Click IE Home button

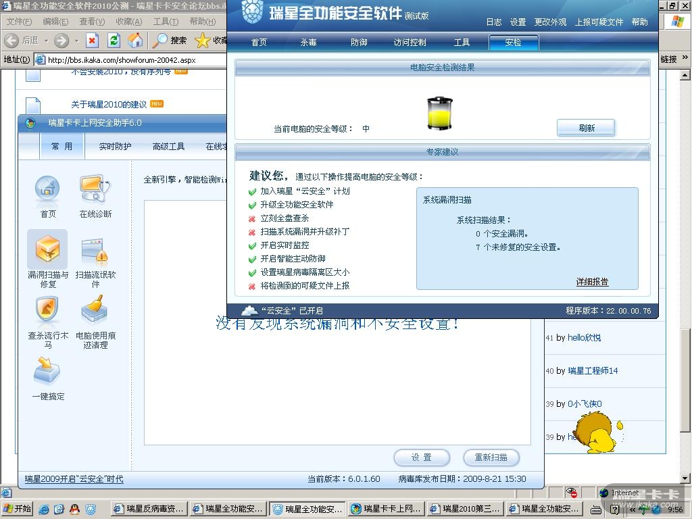(135, 41)
